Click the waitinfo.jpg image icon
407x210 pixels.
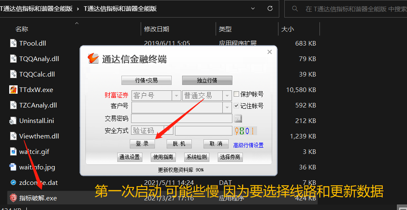click(13, 167)
